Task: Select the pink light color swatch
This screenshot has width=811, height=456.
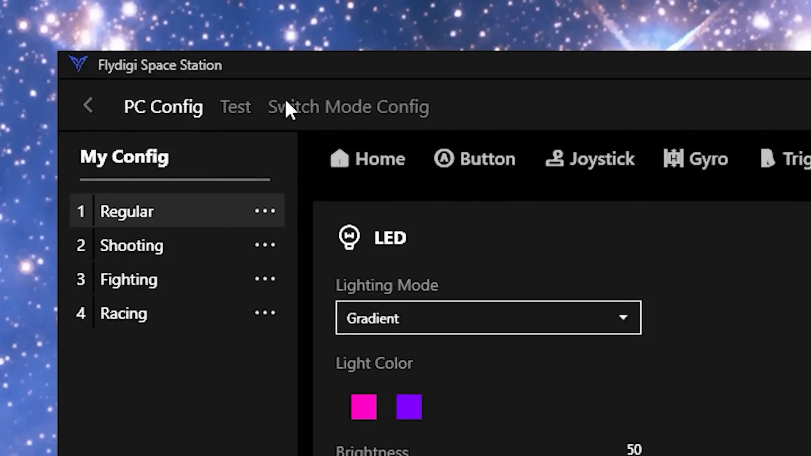Action: click(x=363, y=407)
